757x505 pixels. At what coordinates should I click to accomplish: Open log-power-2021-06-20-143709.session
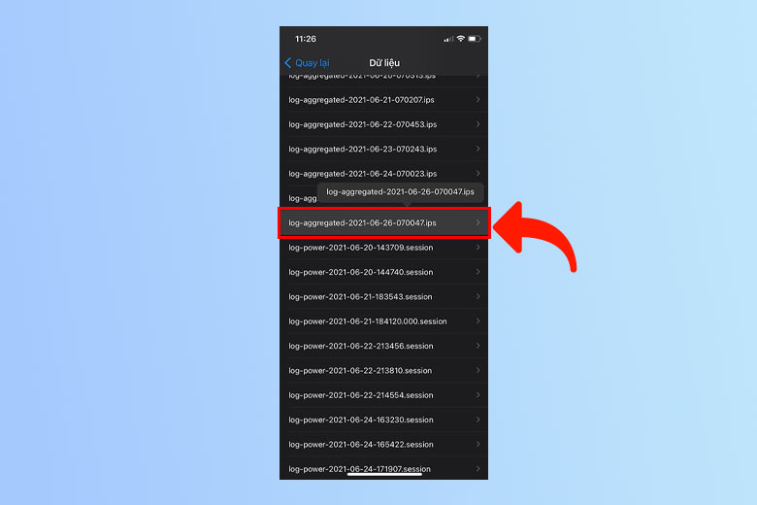[361, 248]
